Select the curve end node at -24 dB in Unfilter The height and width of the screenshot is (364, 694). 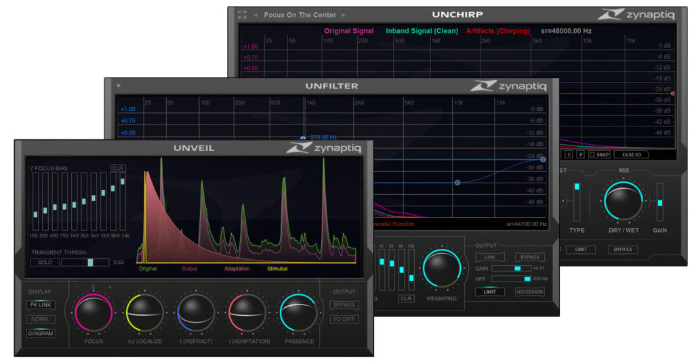pos(543,160)
